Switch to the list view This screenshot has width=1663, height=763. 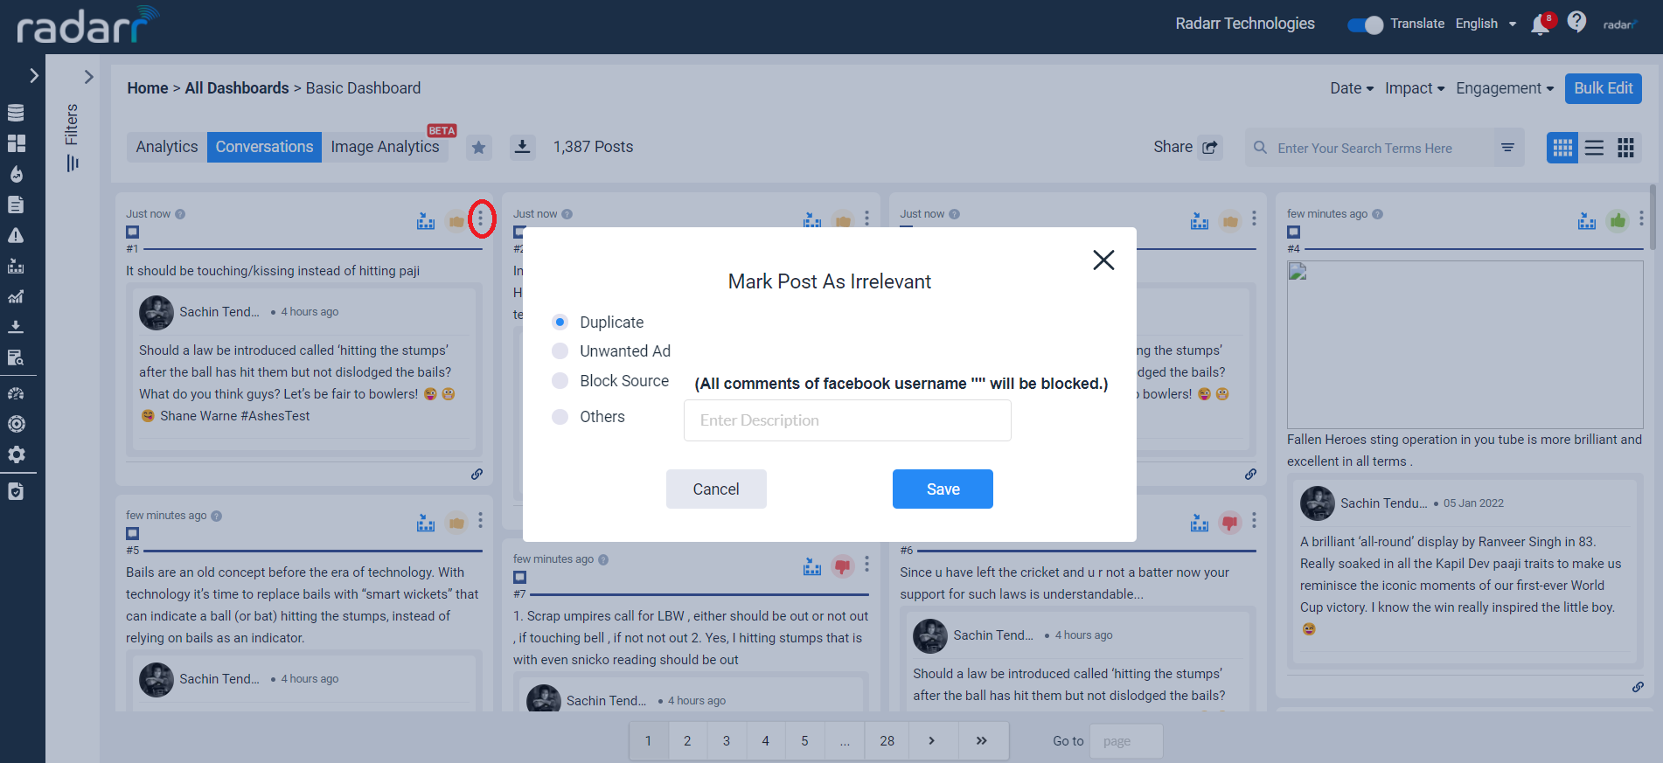(1594, 148)
